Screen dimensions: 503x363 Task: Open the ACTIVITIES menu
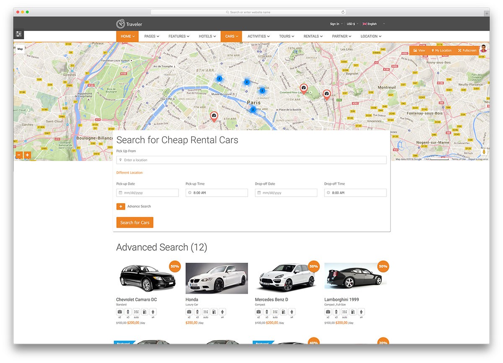pyautogui.click(x=259, y=36)
